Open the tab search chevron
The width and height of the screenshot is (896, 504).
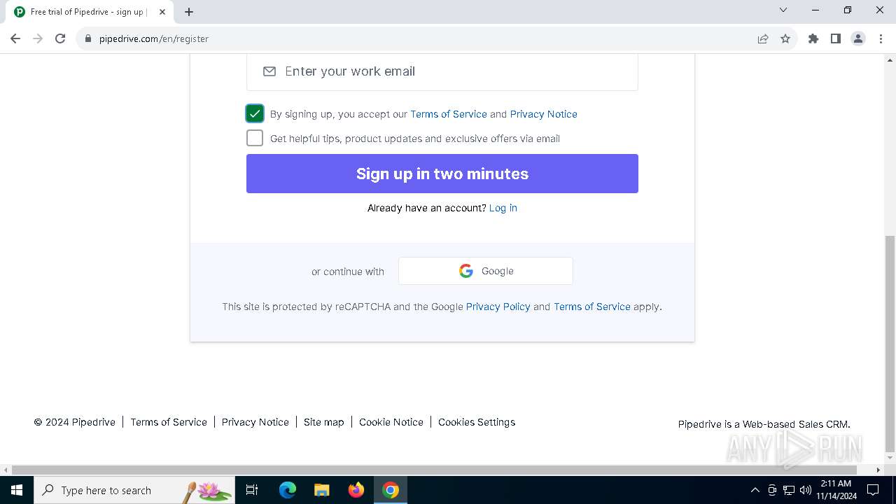coord(783,10)
